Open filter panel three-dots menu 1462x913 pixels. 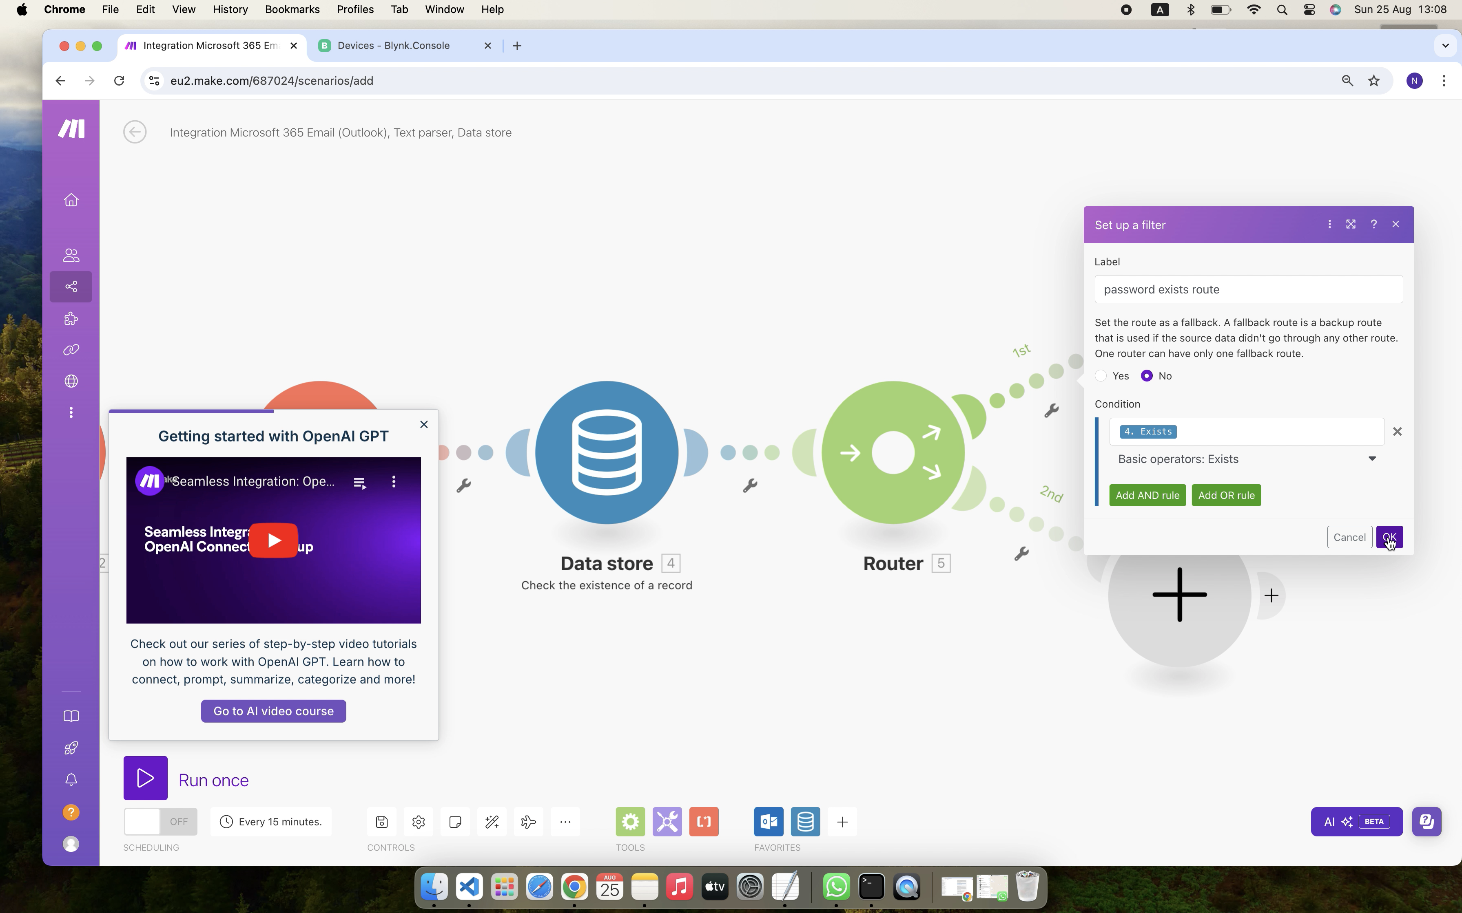click(1329, 224)
